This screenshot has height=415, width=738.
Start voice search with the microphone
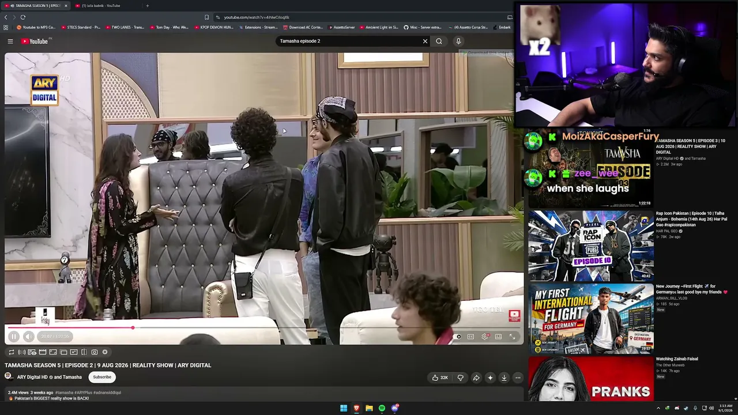point(458,41)
